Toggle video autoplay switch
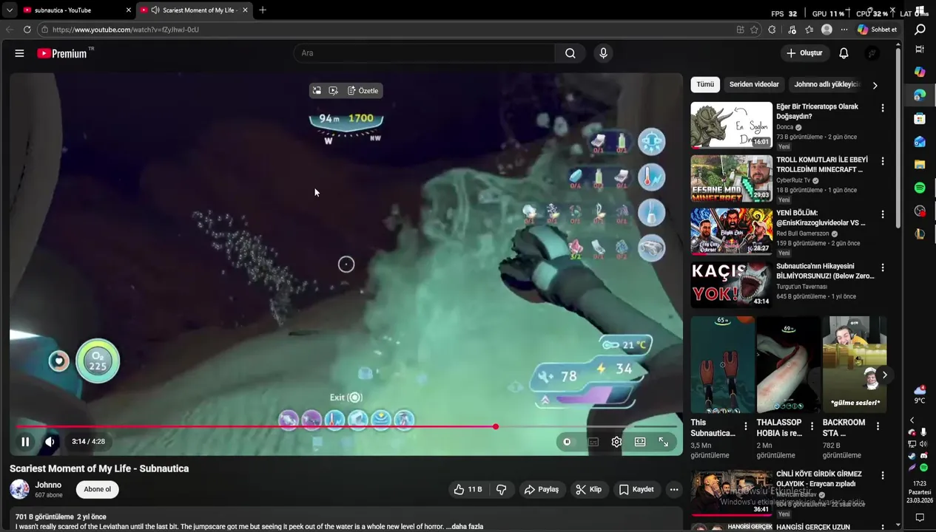Image resolution: width=936 pixels, height=532 pixels. coord(567,442)
